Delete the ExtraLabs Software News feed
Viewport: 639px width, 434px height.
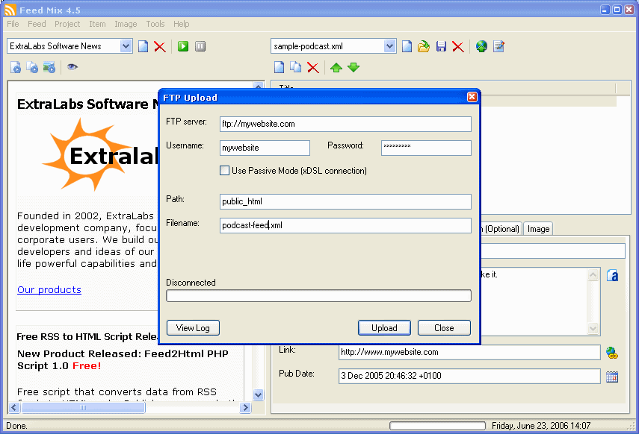[x=160, y=47]
